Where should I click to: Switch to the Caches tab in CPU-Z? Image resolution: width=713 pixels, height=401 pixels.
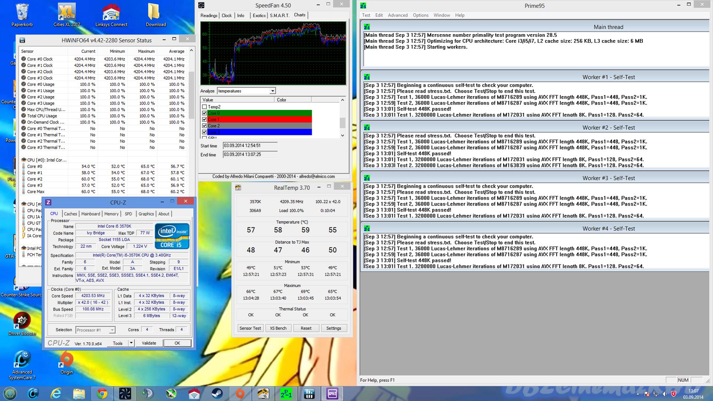click(x=70, y=214)
